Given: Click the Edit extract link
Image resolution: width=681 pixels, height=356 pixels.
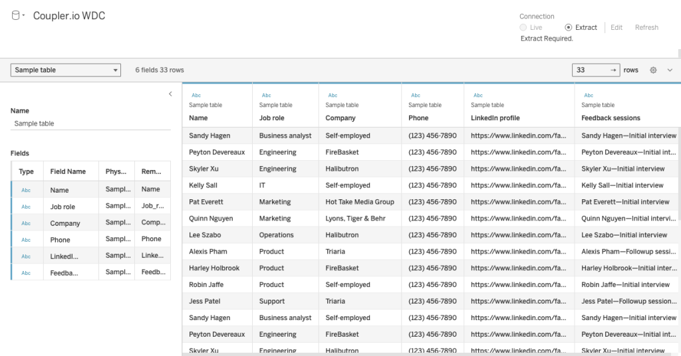Looking at the screenshot, I should [616, 27].
